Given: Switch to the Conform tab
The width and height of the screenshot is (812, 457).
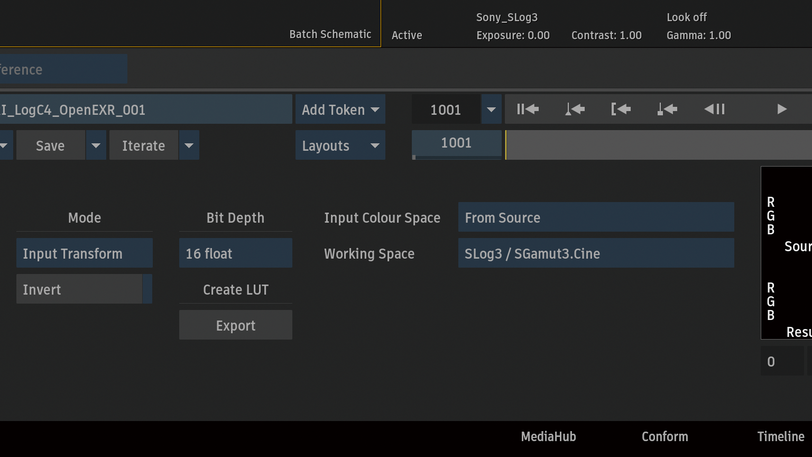Looking at the screenshot, I should 665,436.
